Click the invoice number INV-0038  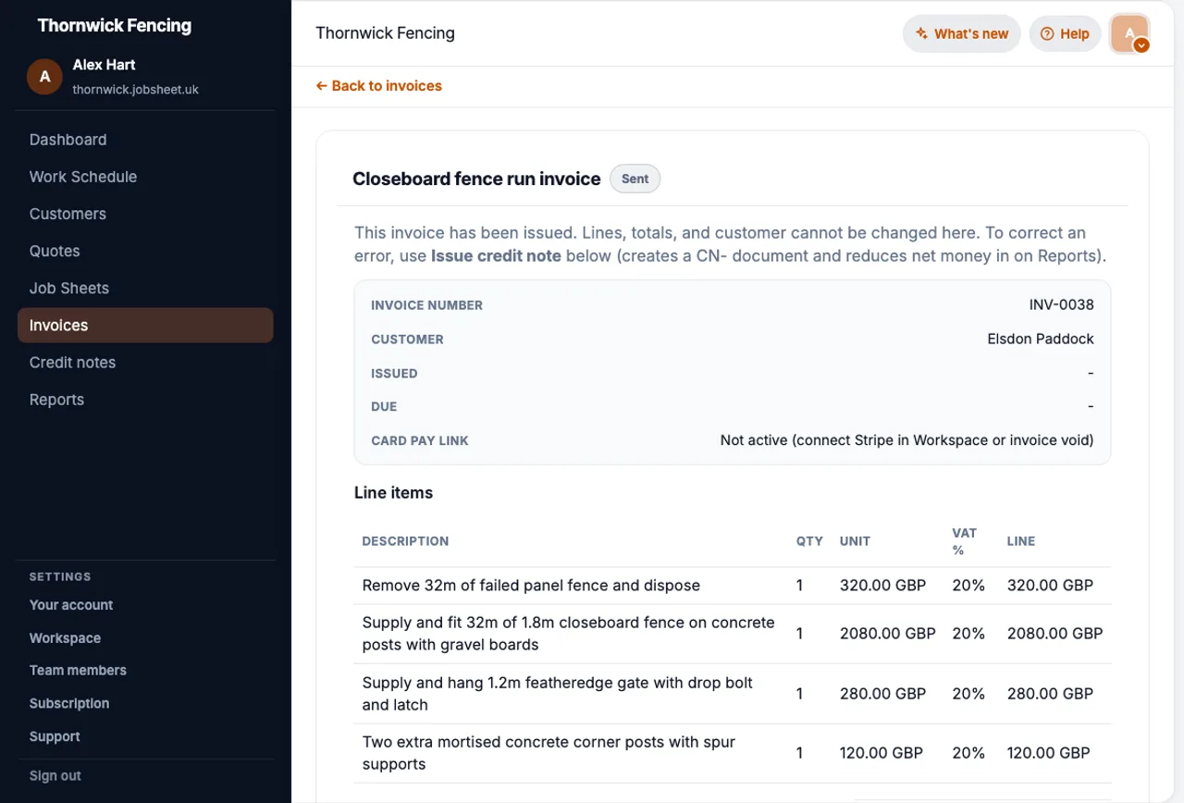(x=1062, y=305)
